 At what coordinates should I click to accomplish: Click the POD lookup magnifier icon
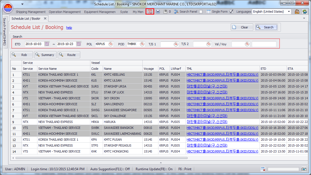(x=142, y=44)
